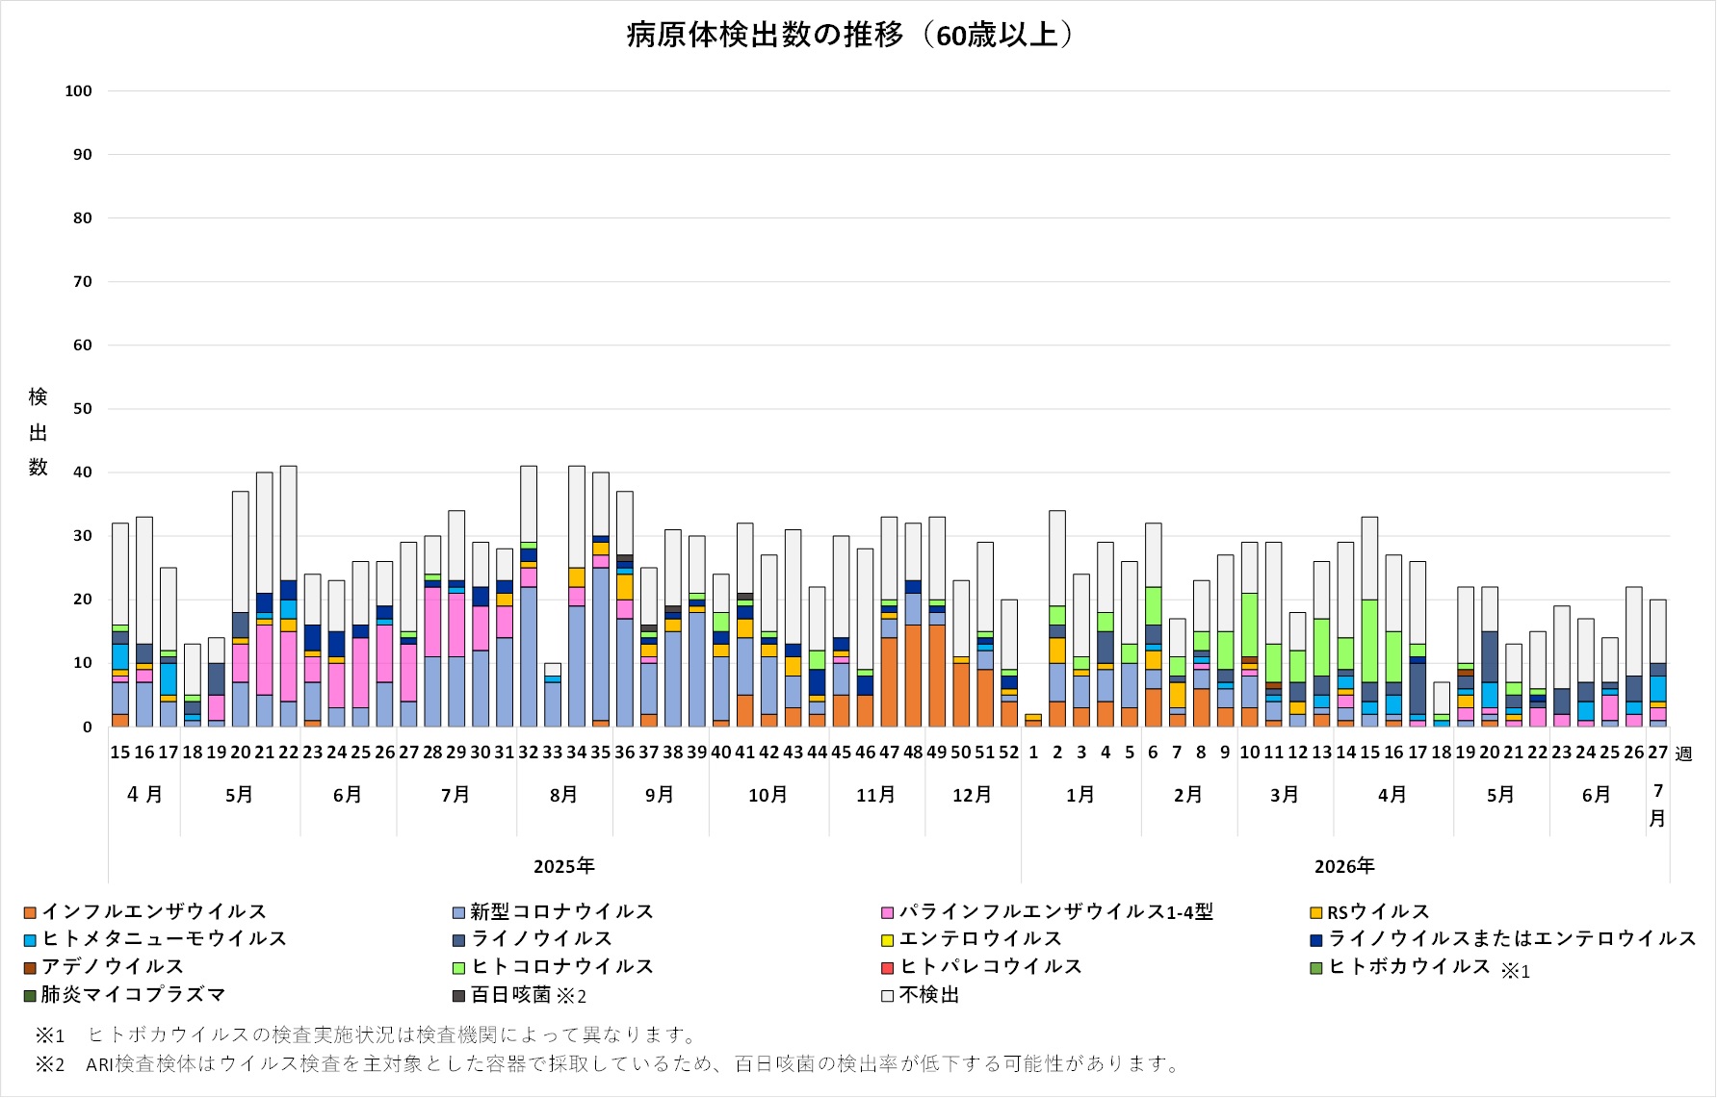
Task: Select the ヒトメタニューモウイルス legend text
Action: click(165, 938)
